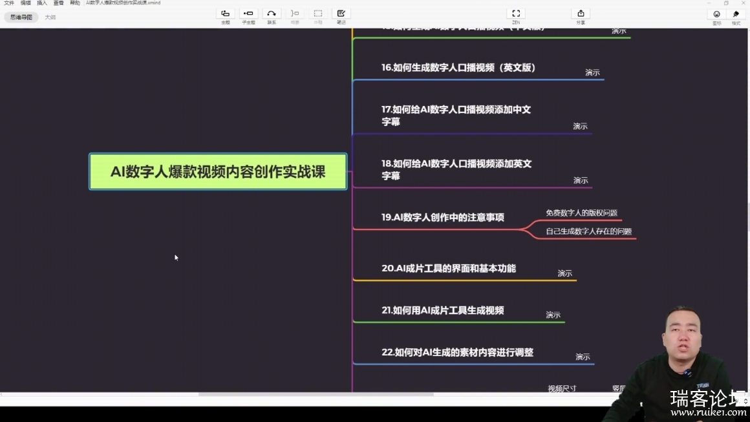This screenshot has height=422, width=750.
Task: Open the Markers (图标) smiley panel
Action: (x=716, y=14)
